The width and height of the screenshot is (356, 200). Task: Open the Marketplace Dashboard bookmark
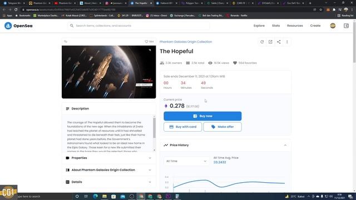tap(46, 16)
